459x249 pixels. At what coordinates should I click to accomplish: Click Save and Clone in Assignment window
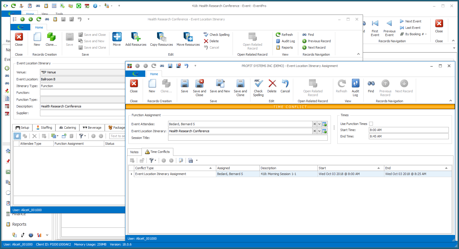click(x=240, y=87)
